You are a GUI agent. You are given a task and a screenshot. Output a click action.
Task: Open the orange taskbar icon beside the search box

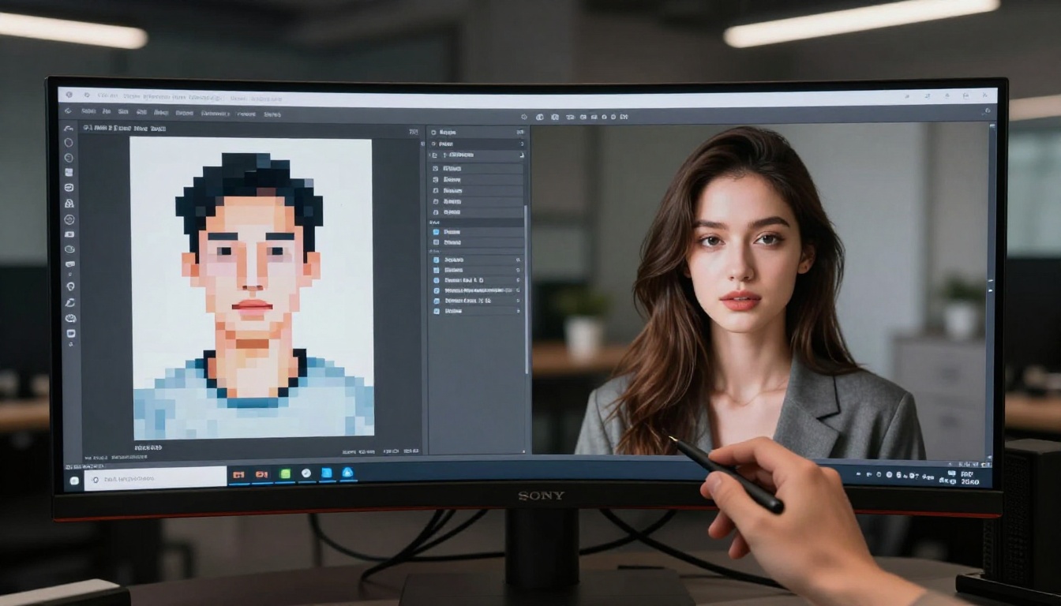pos(238,474)
